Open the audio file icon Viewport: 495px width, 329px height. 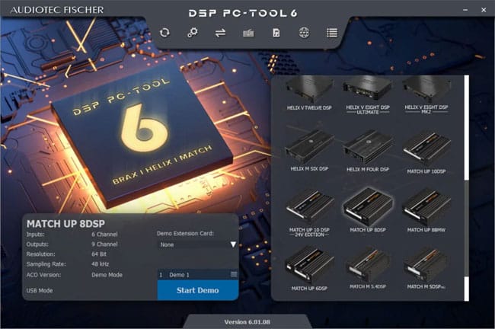[275, 33]
